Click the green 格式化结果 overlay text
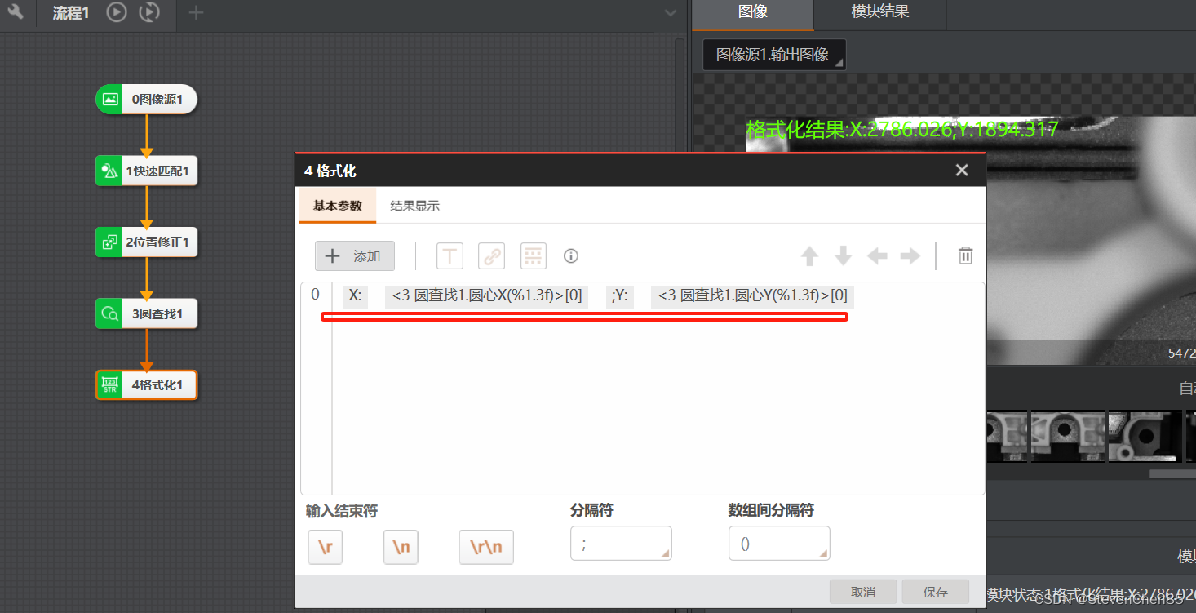This screenshot has height=613, width=1196. coord(902,129)
